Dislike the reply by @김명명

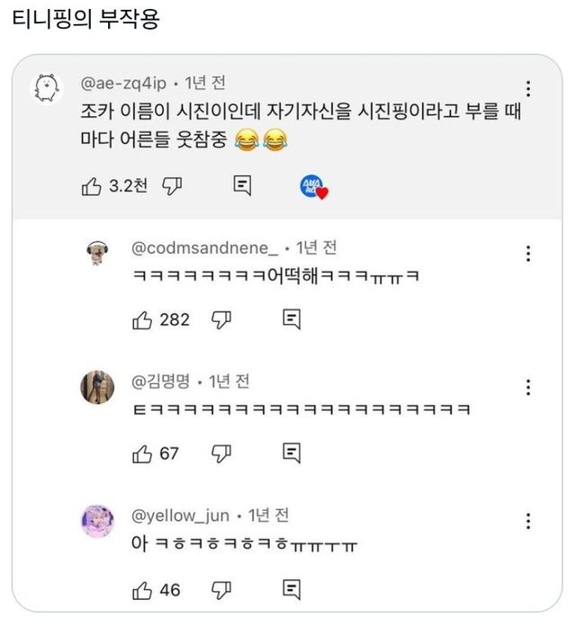[221, 453]
